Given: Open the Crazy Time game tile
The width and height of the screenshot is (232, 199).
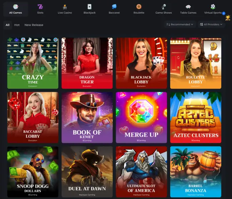Looking at the screenshot, I should [33, 63].
